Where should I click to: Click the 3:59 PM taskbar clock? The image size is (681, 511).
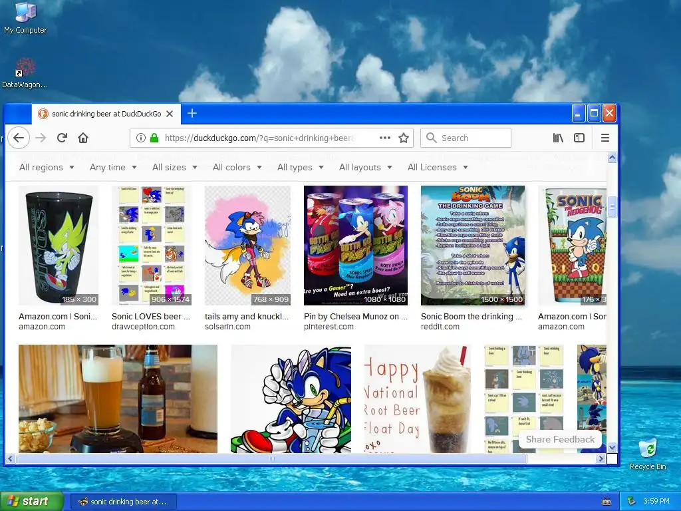656,501
